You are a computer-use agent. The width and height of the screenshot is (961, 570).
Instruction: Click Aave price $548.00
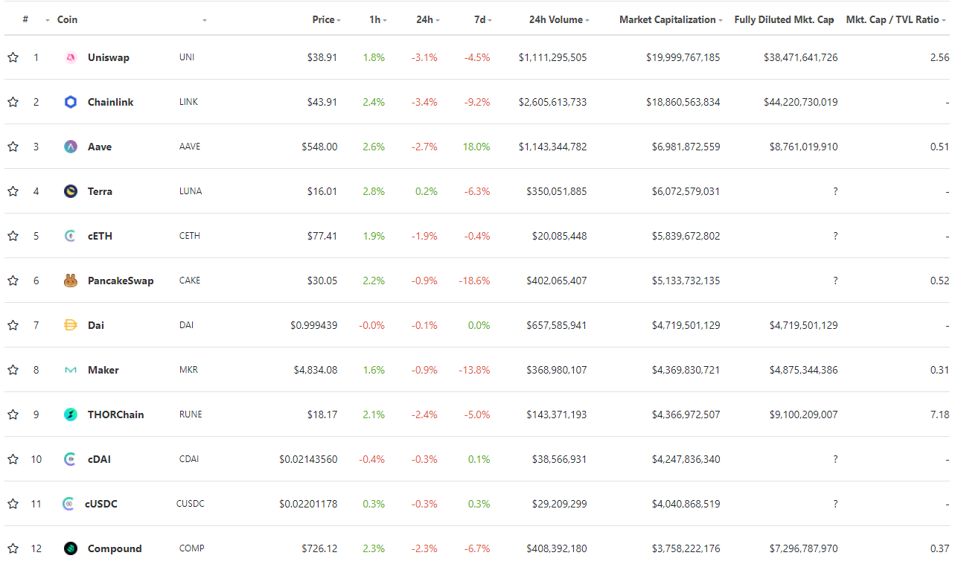coord(319,147)
